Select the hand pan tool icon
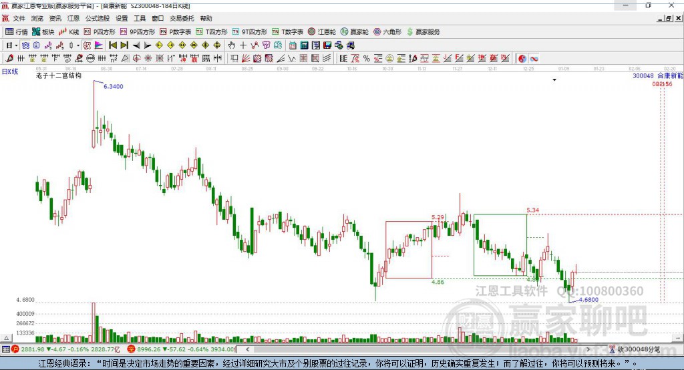Image resolution: width=684 pixels, height=370 pixels. tap(232, 45)
